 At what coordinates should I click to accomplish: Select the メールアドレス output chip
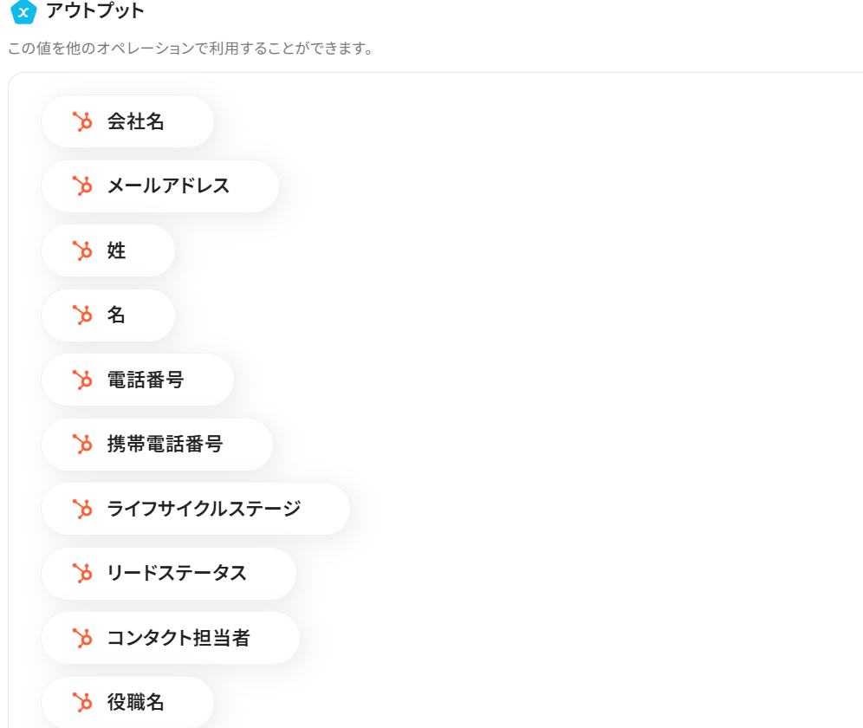[168, 185]
